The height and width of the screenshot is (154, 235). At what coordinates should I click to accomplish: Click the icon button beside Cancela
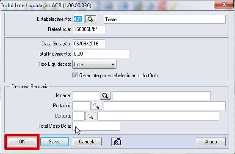[117, 142]
